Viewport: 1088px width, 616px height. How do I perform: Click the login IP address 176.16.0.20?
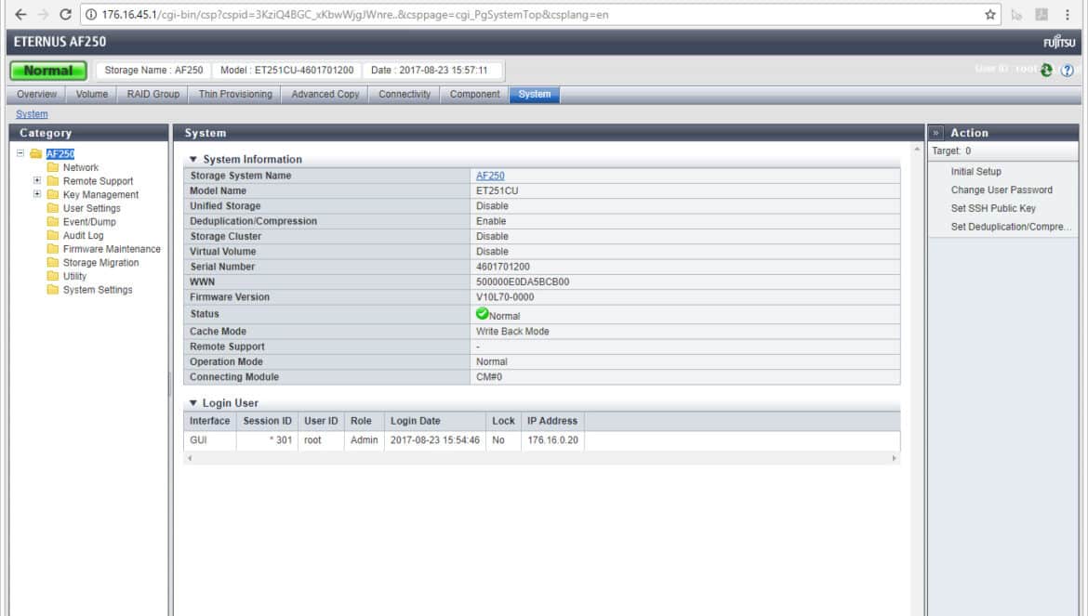click(552, 440)
